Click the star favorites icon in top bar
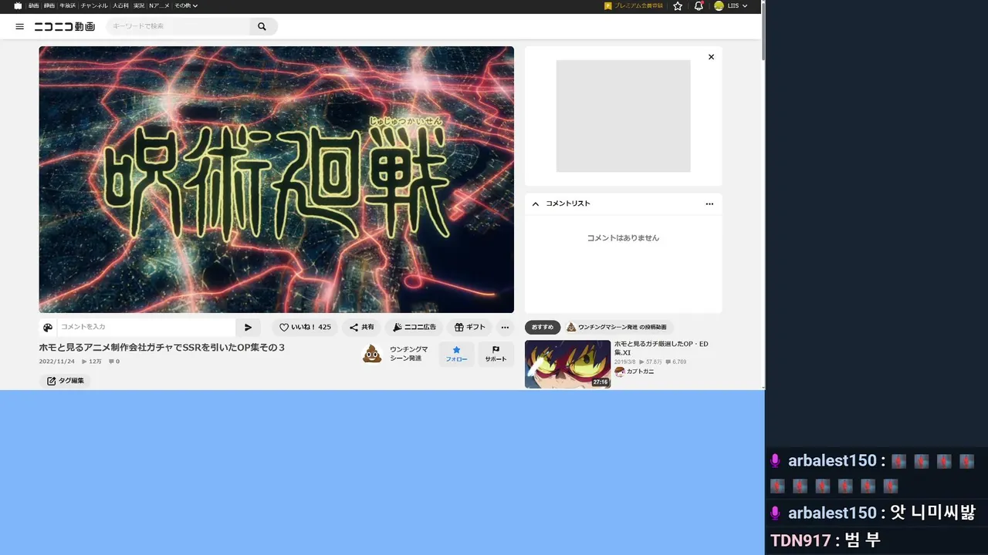 tap(678, 5)
